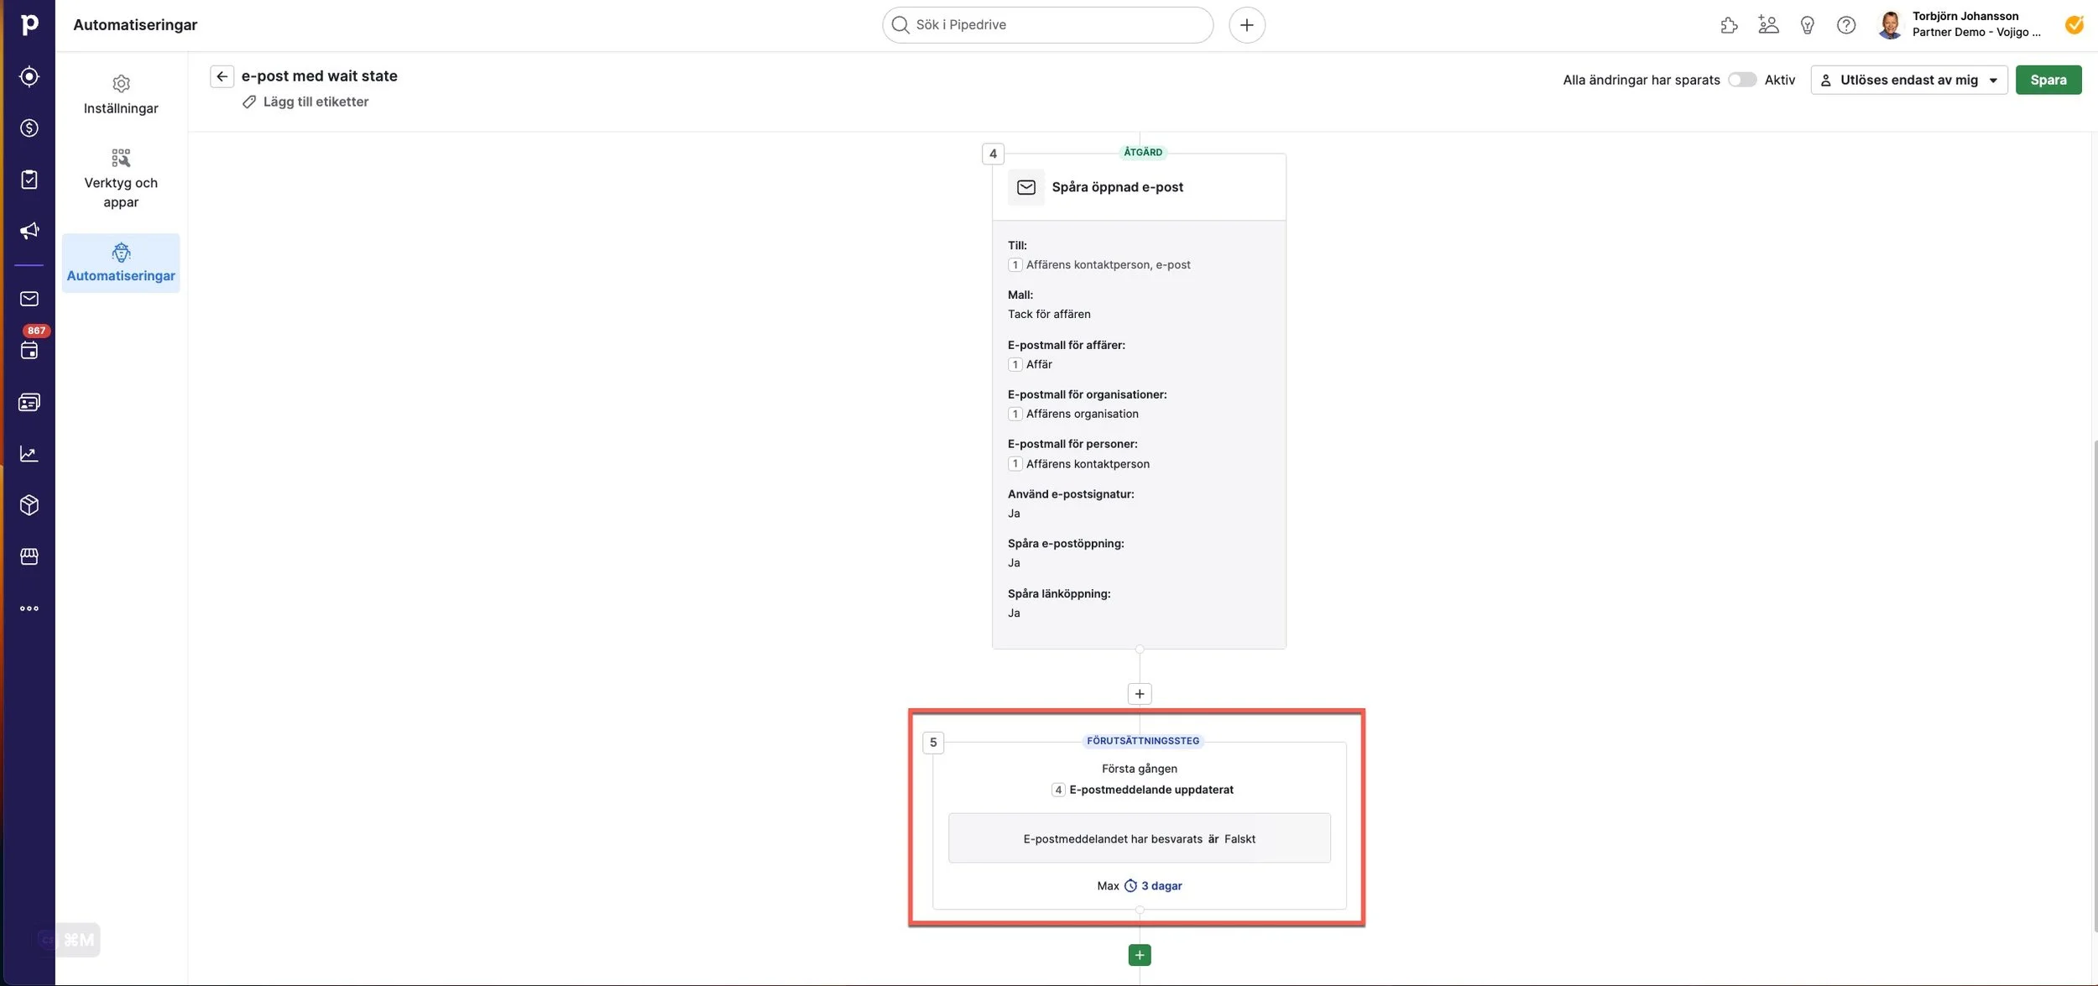Viewport: 2098px width, 986px height.
Task: Open Leads radar icon in sidebar
Action: click(x=29, y=76)
